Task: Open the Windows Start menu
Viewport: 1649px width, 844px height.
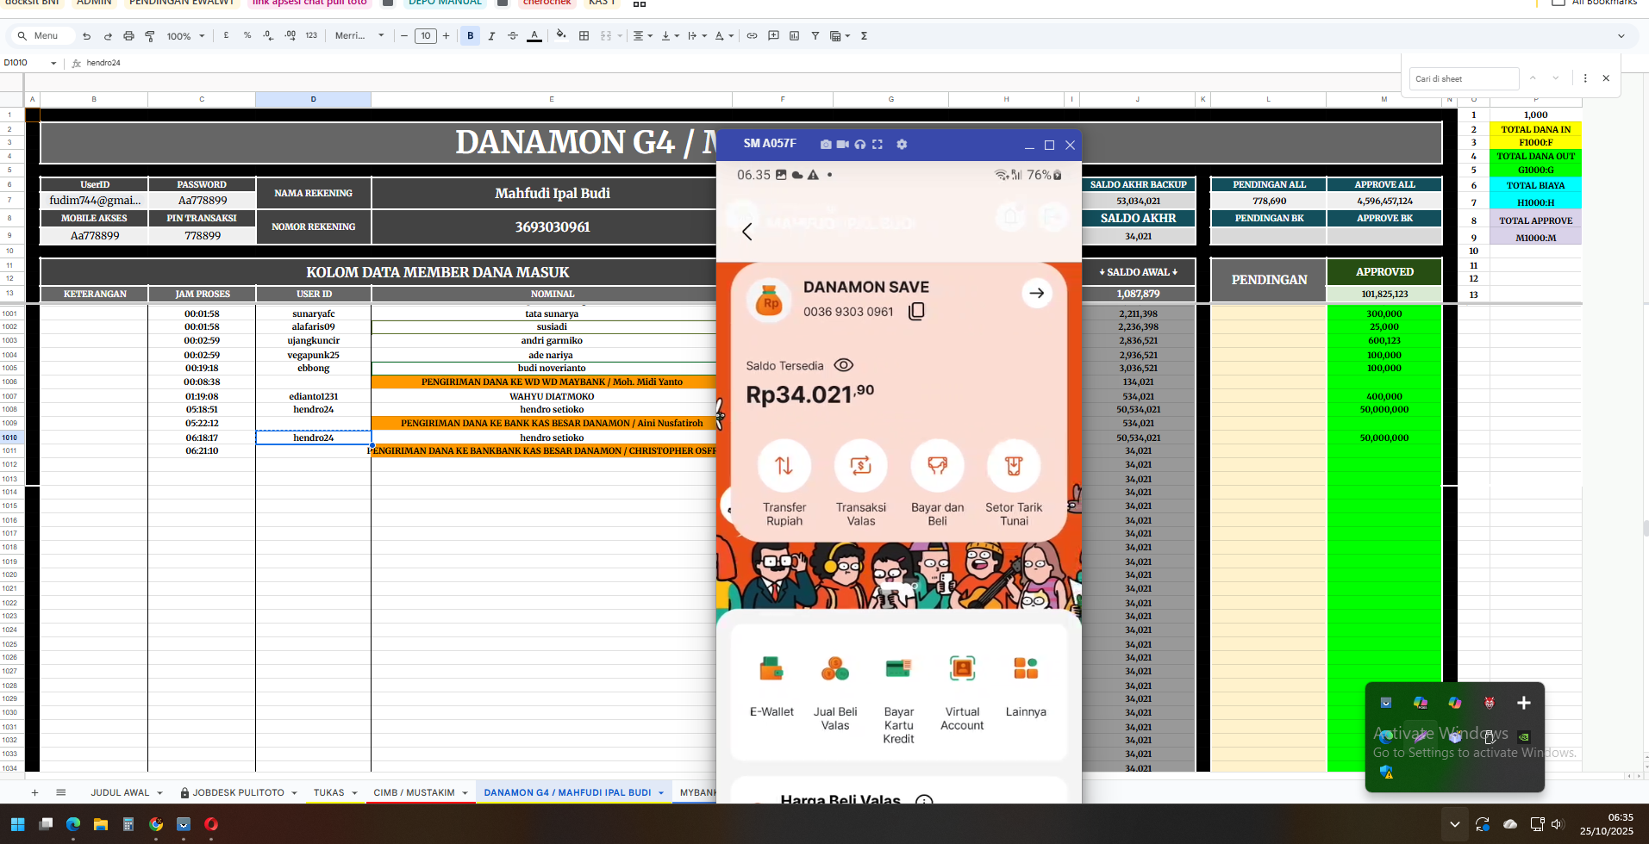Action: [x=17, y=824]
